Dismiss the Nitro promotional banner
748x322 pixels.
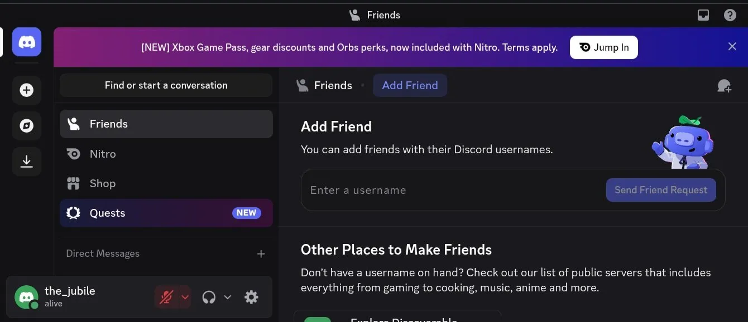(x=732, y=47)
